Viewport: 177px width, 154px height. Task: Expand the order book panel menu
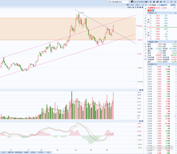click(x=175, y=13)
